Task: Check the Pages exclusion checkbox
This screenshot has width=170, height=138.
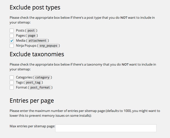Action: point(12,35)
